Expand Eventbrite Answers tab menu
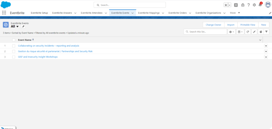The height and width of the screenshot is (129, 272). [75, 13]
